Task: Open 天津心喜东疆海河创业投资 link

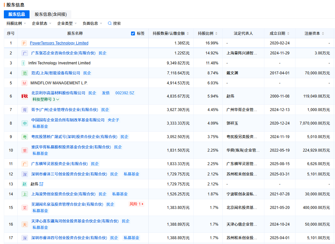Action: (75, 221)
